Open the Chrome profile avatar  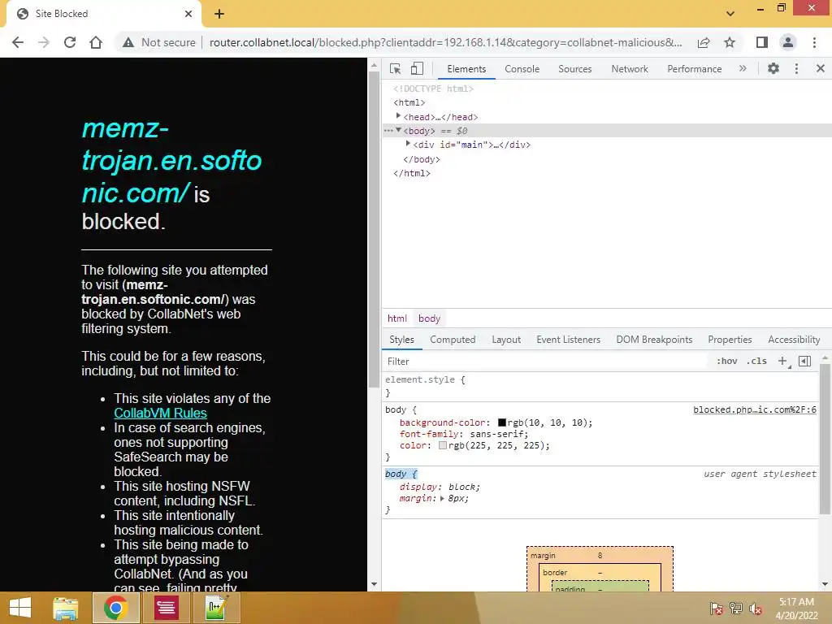(788, 42)
